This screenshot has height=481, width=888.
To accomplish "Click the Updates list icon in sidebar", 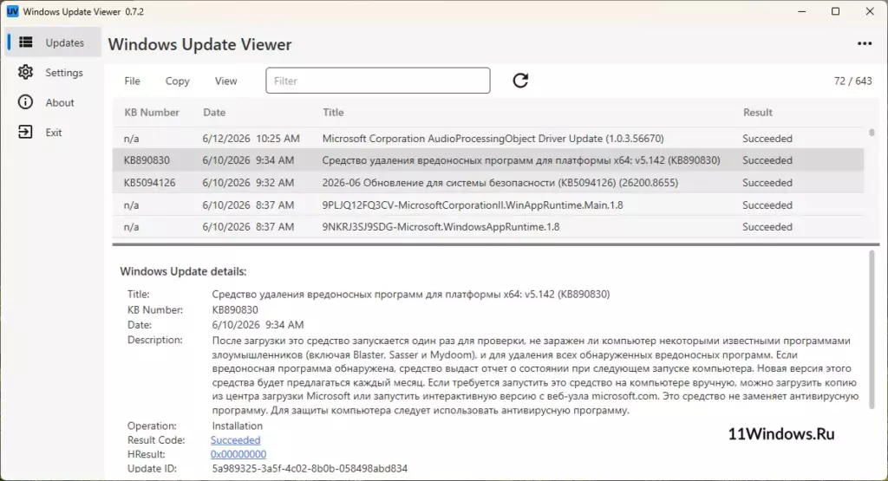I will tap(25, 42).
